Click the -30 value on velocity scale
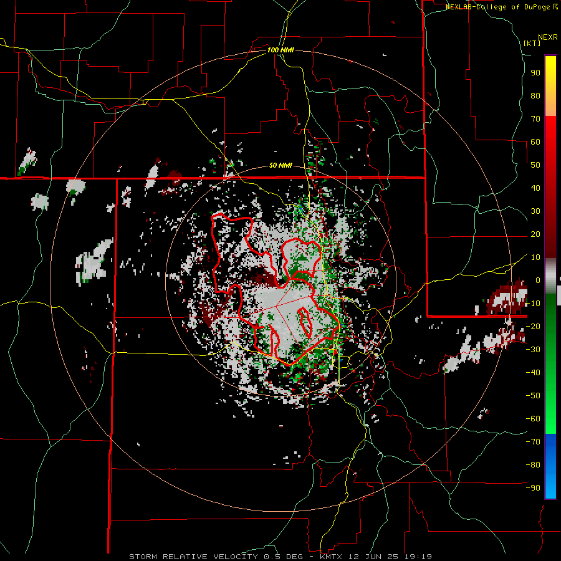Screen dimensions: 561x561 click(x=533, y=350)
